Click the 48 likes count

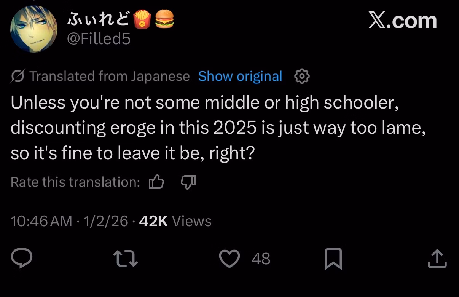tap(261, 259)
